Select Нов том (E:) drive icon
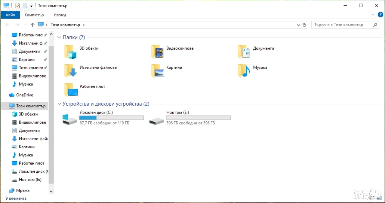385x203 pixels. tap(156, 121)
